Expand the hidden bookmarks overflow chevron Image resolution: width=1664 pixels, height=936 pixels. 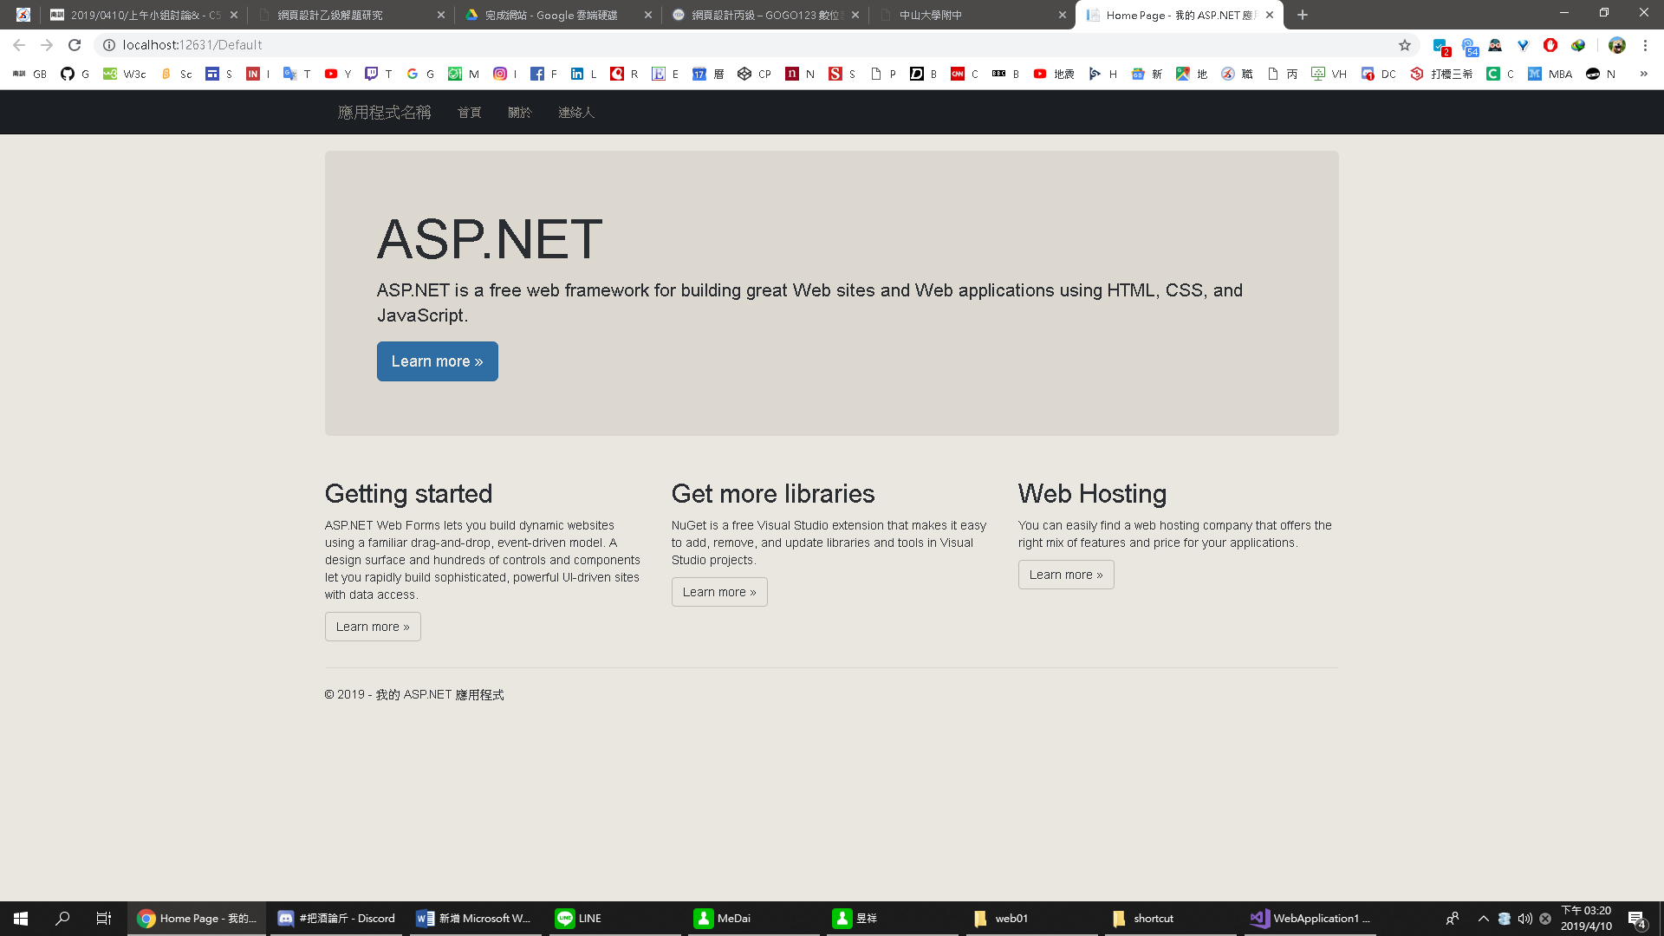point(1644,75)
